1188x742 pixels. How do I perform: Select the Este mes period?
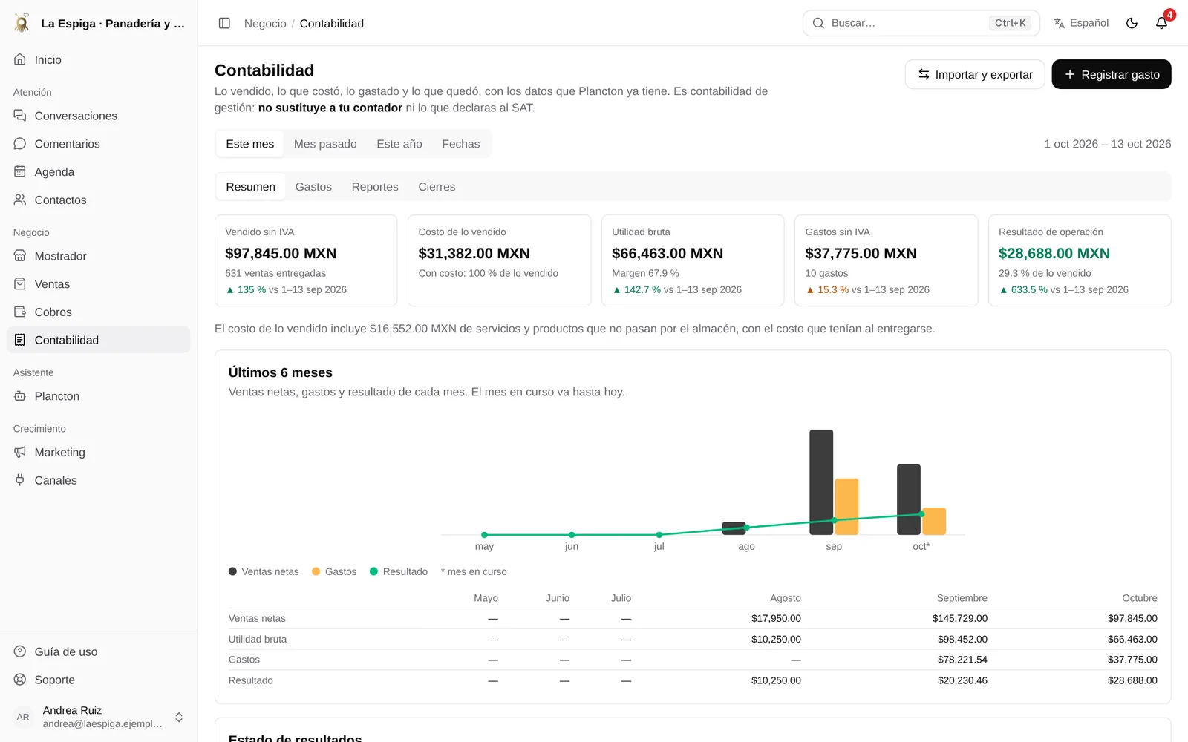pos(250,144)
